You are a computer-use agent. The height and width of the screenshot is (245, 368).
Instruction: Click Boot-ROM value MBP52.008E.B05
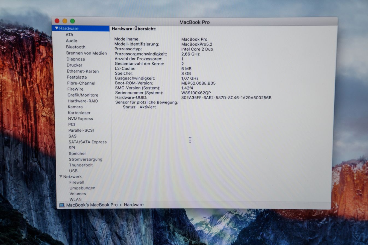[x=198, y=83]
